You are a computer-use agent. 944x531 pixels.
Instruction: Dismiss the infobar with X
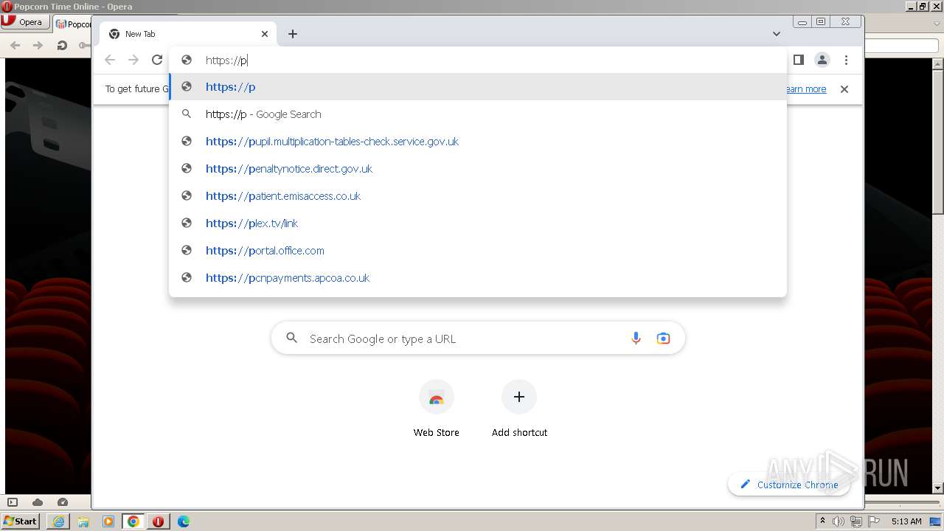tap(844, 89)
